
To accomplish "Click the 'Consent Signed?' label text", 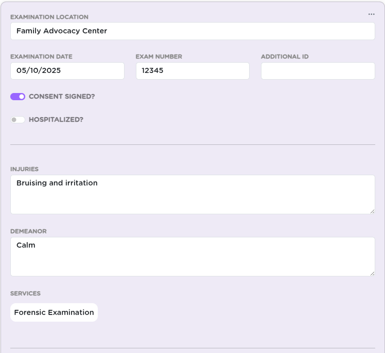I will pos(62,97).
